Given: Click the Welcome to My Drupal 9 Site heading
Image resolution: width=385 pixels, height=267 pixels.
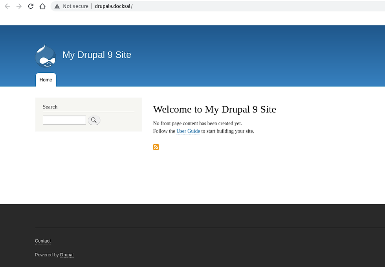Looking at the screenshot, I should 214,109.
